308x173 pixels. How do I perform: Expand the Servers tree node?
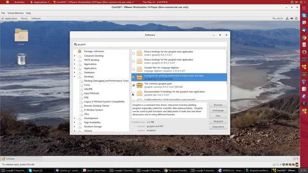75,131
